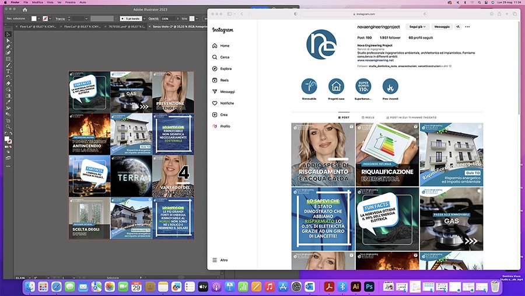Pick the Zoom tool in Illustrator toolbar

point(8,127)
